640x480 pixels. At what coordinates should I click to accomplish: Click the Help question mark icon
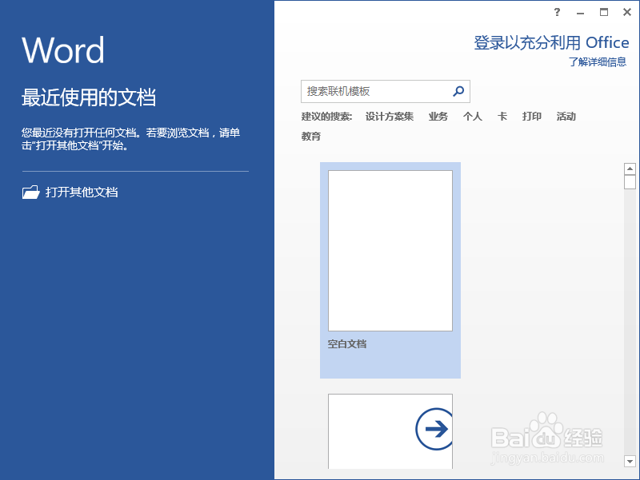pyautogui.click(x=557, y=12)
